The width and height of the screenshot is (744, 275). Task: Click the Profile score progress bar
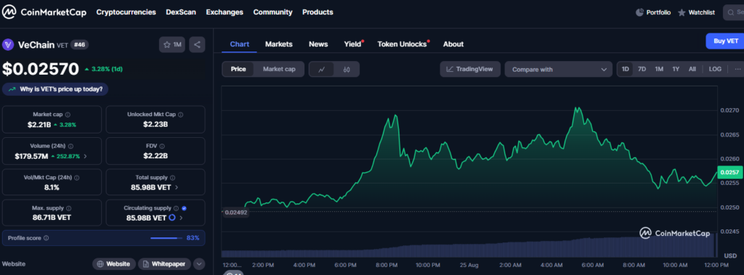tap(166, 238)
